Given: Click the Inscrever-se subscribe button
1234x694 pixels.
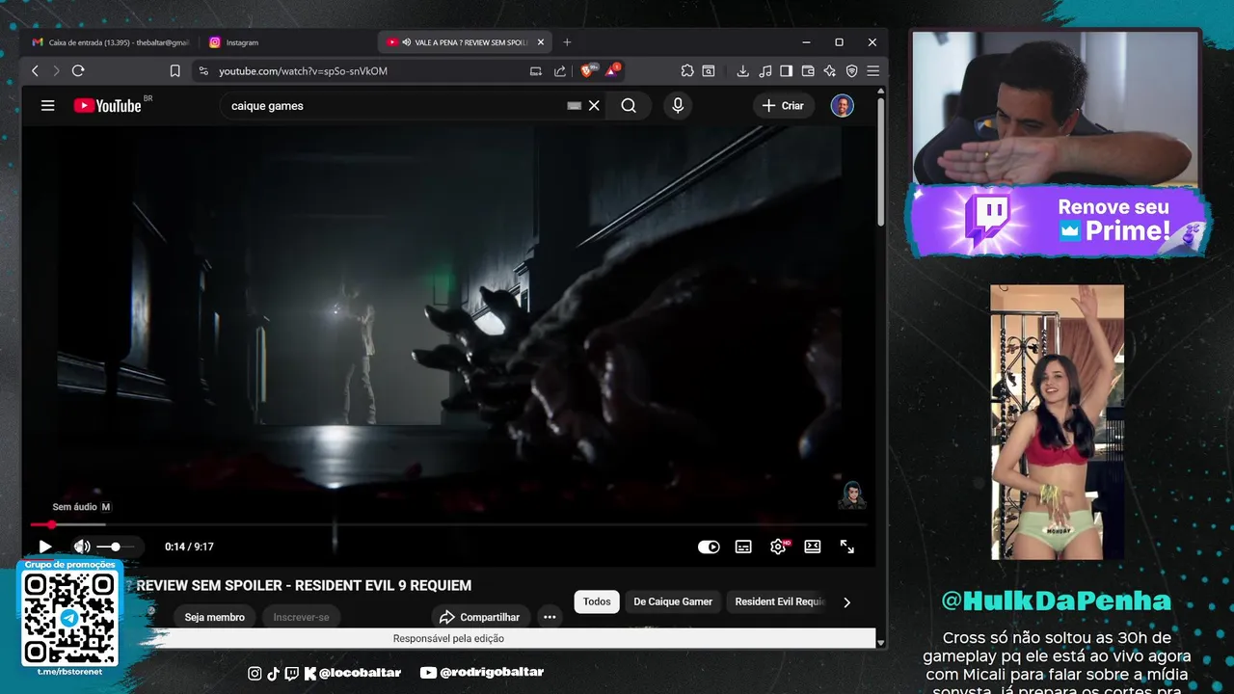Looking at the screenshot, I should (x=301, y=617).
